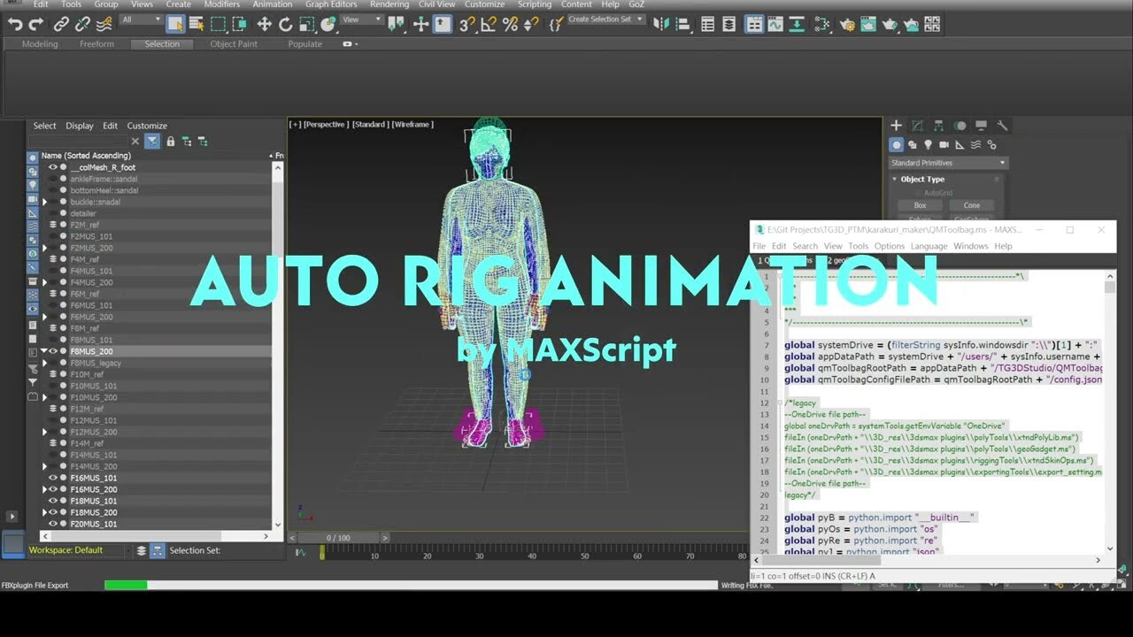Click the Box primitive button
1133x637 pixels.
point(919,204)
